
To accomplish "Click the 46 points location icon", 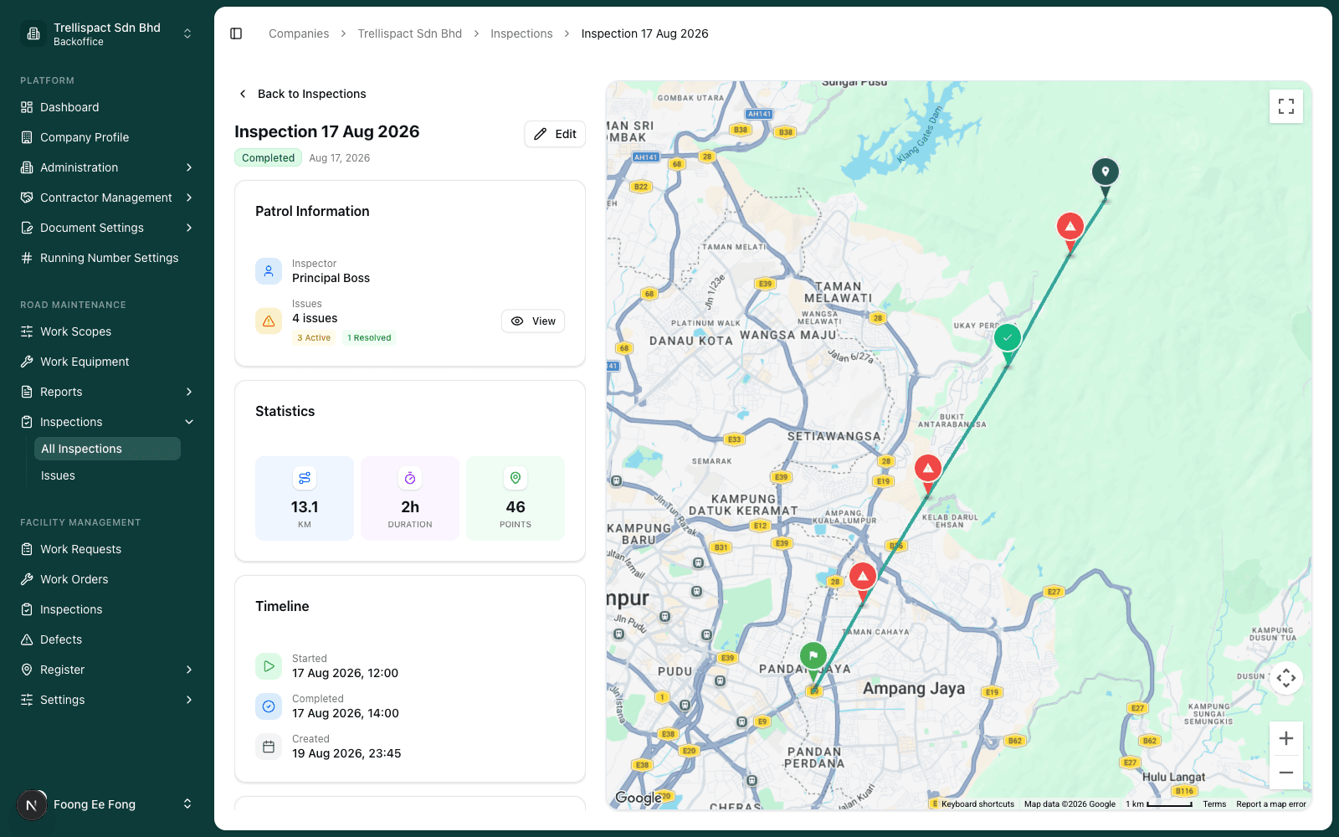I will 516,478.
